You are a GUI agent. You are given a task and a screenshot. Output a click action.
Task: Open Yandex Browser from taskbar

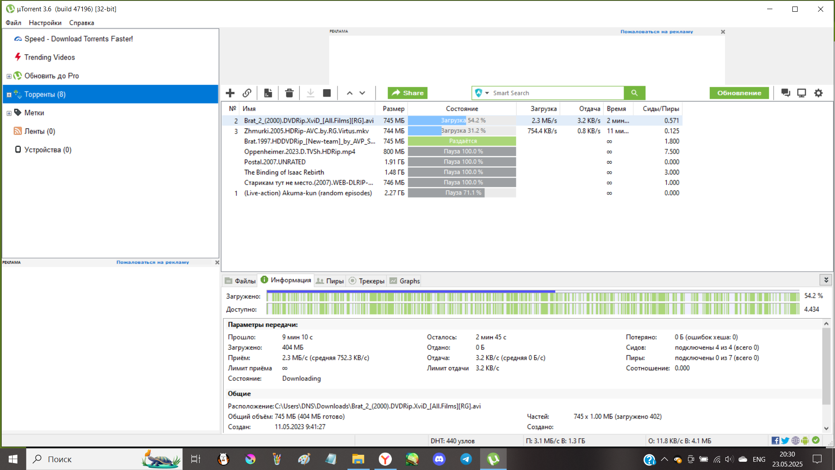pyautogui.click(x=385, y=459)
